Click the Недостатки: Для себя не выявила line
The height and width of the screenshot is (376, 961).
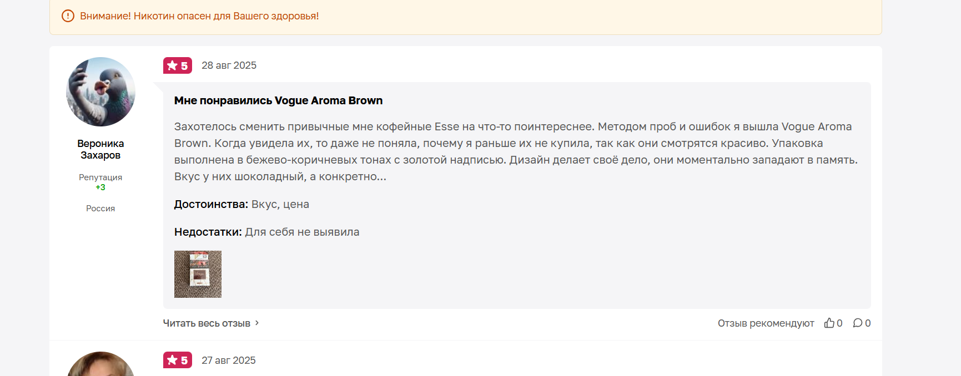point(266,232)
